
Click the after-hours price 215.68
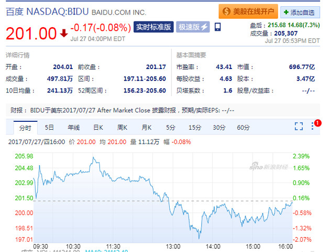[x=277, y=25]
